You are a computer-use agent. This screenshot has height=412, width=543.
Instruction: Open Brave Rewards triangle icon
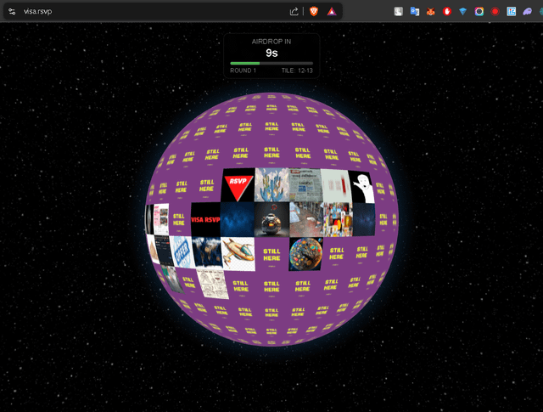(x=331, y=12)
